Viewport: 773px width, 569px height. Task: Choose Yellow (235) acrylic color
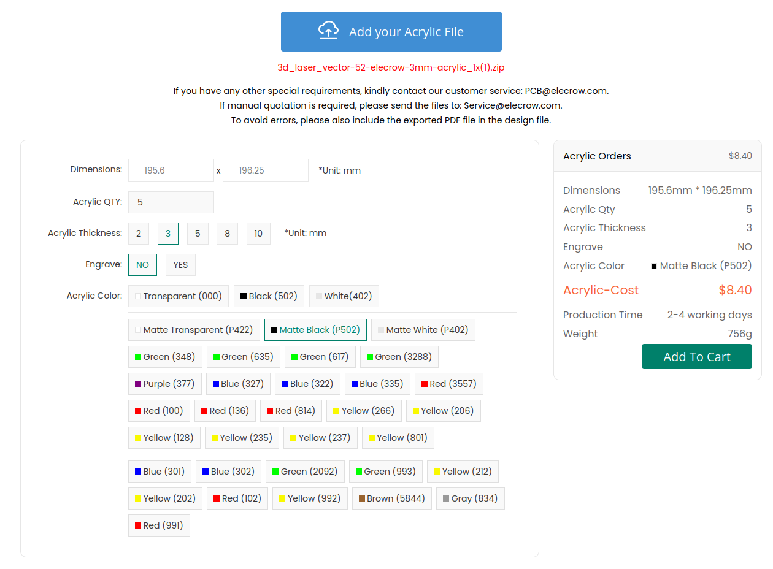pyautogui.click(x=242, y=438)
